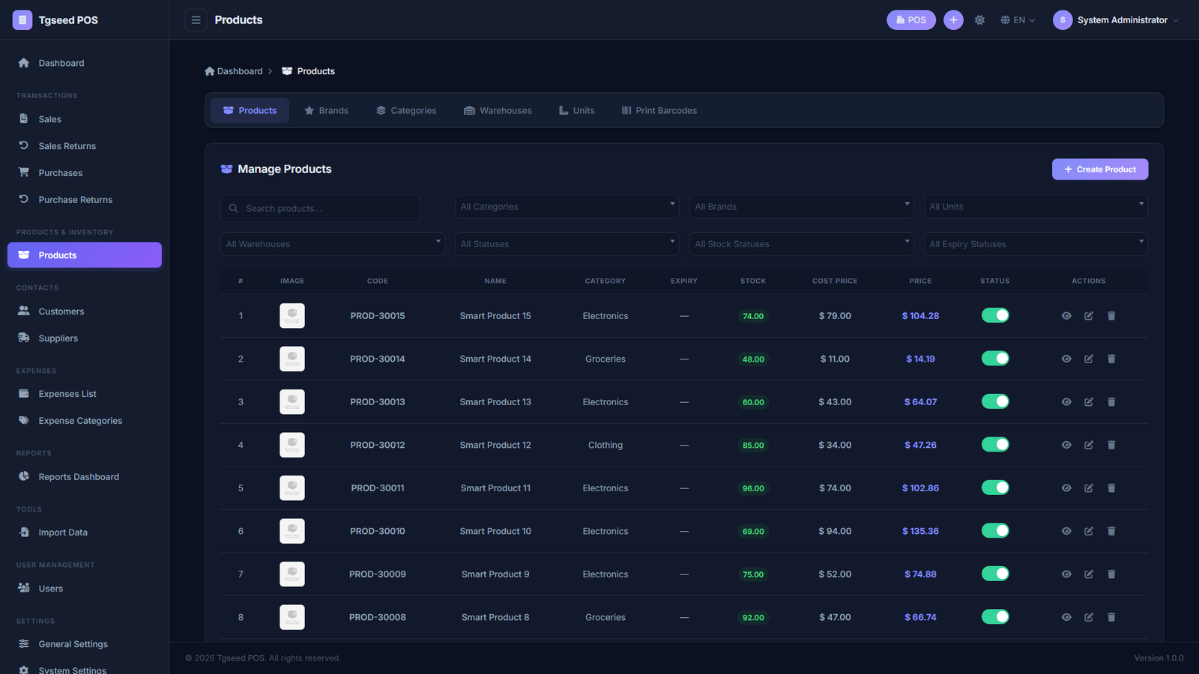1199x674 pixels.
Task: Toggle status of Smart Product 14
Action: (995, 359)
